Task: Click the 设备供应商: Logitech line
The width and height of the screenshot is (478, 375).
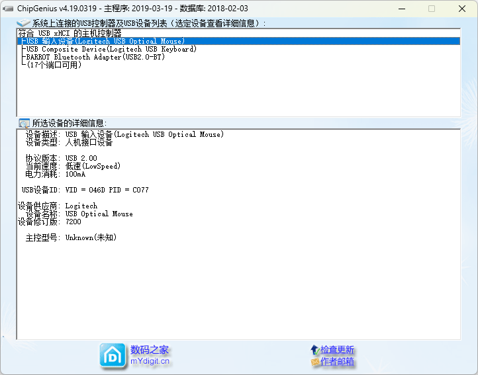Action: [x=58, y=206]
